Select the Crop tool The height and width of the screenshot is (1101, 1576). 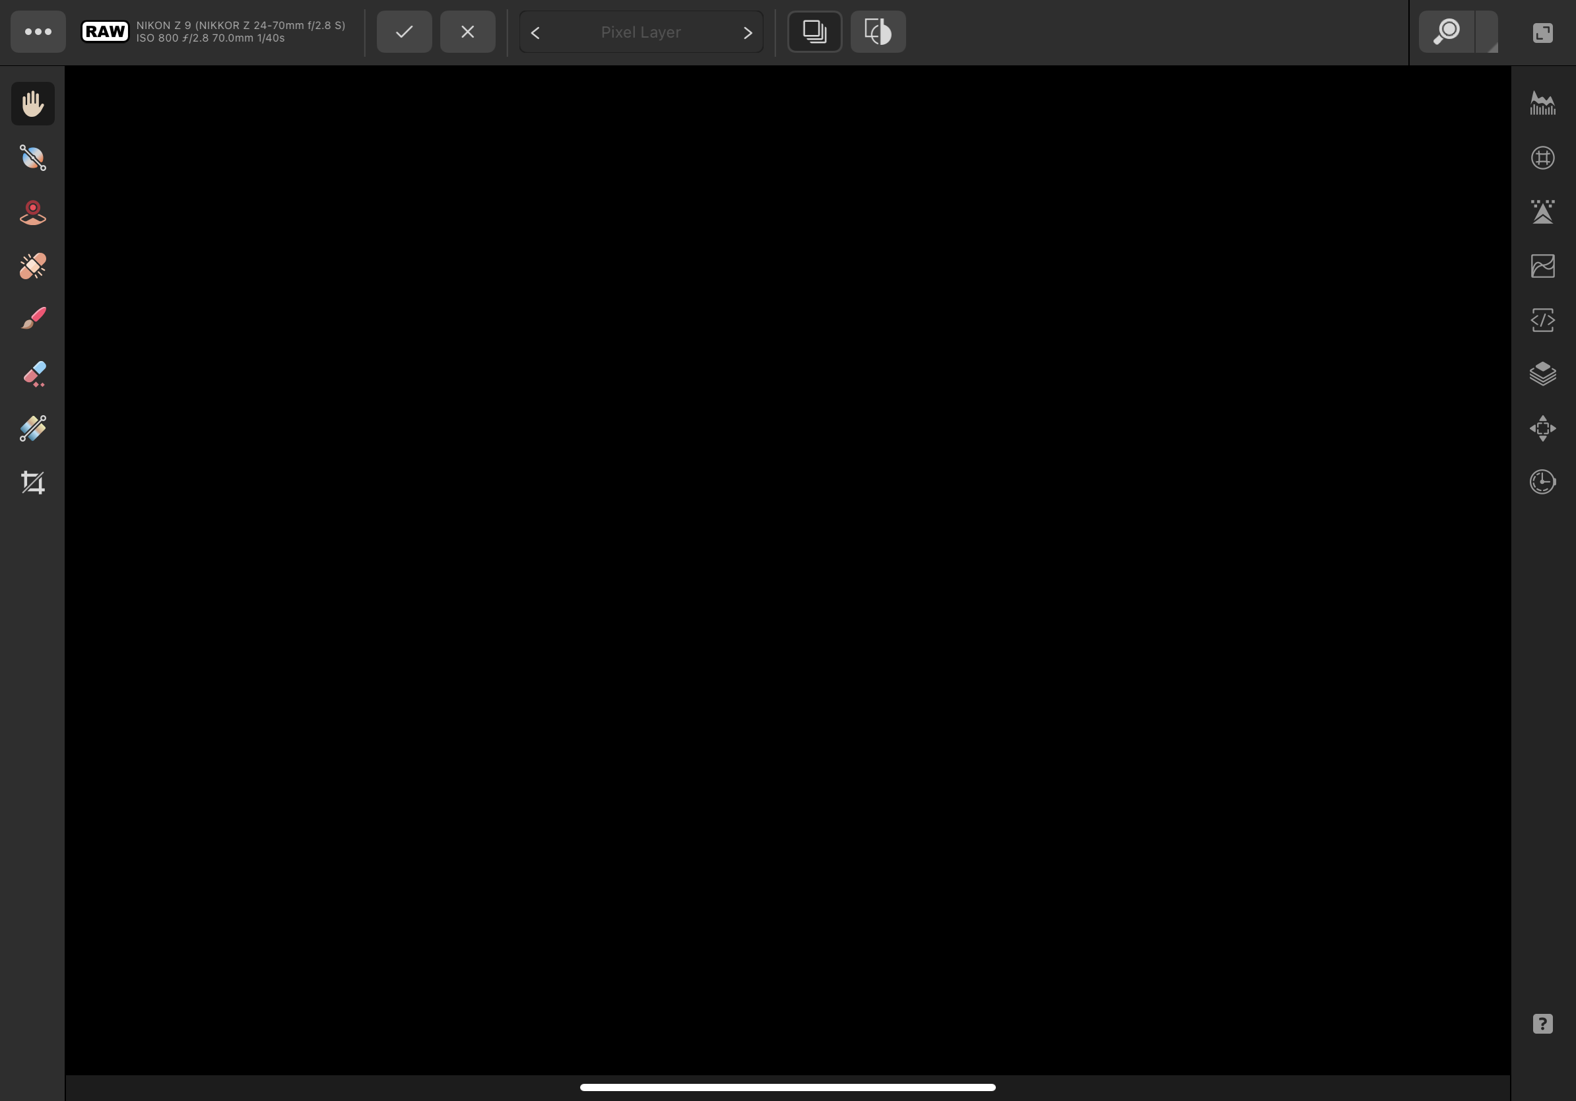[x=33, y=483]
